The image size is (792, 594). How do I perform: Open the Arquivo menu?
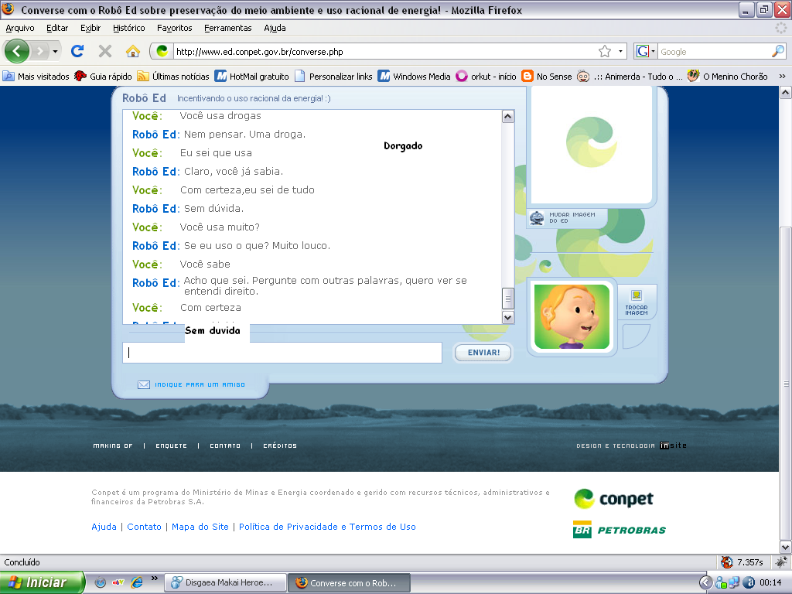tap(20, 29)
